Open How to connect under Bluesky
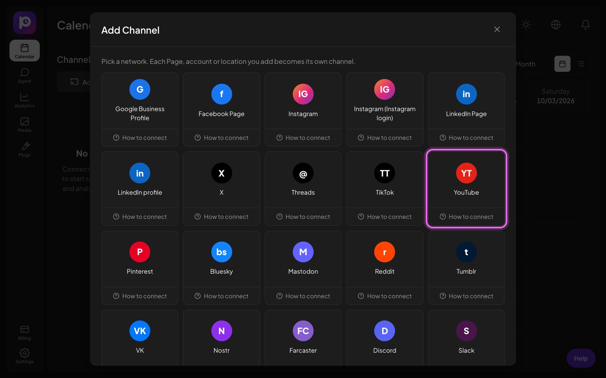Screen dimensions: 606x378 point(222,296)
